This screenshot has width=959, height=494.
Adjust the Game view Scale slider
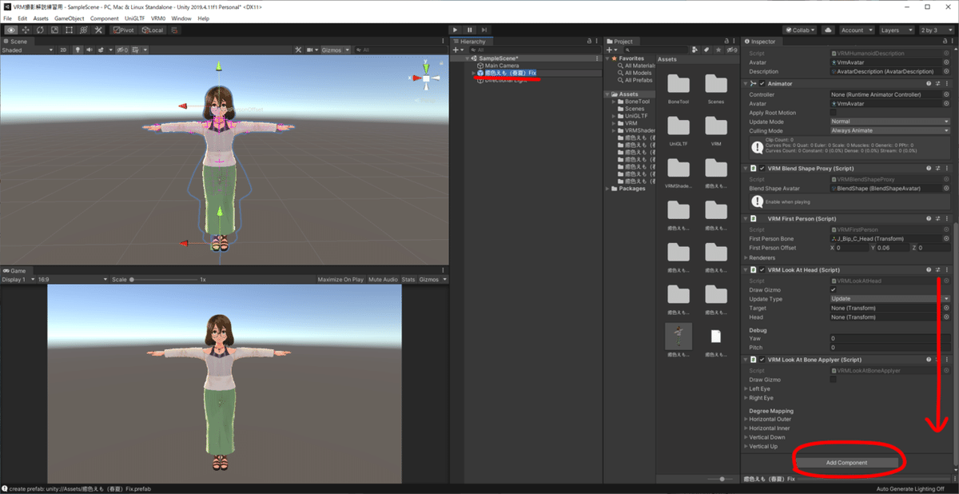coord(164,280)
